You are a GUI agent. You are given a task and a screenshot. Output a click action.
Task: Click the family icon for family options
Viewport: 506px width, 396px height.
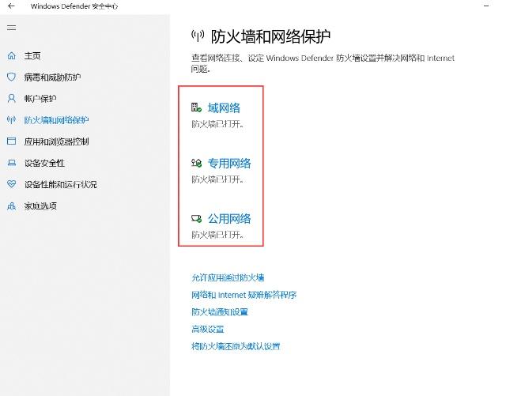tap(11, 206)
